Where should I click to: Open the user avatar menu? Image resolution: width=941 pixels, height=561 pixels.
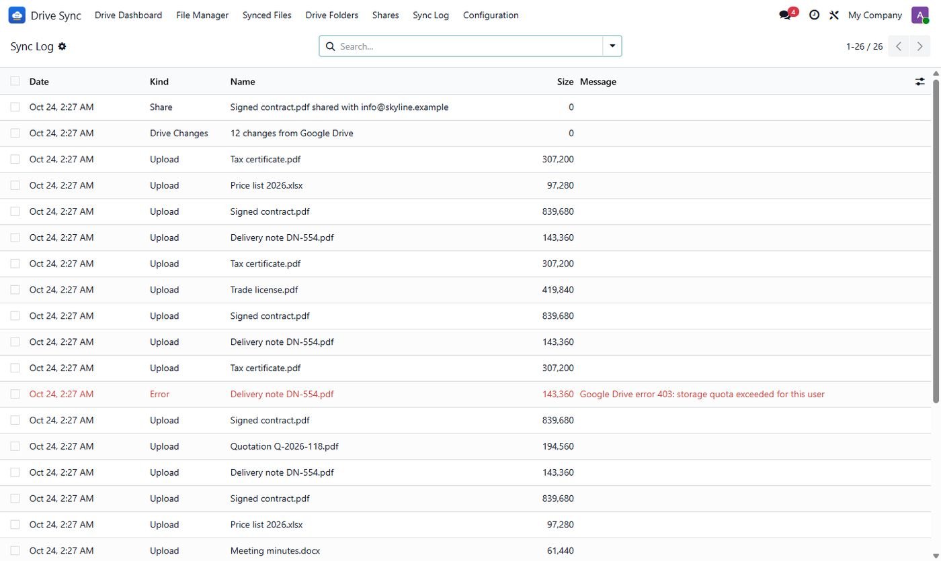919,15
